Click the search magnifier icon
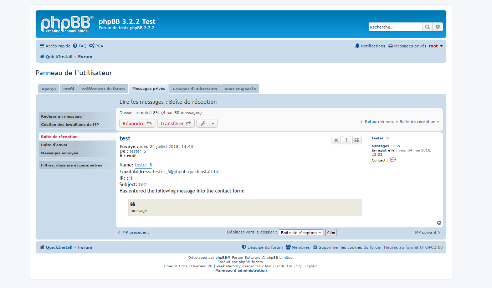Viewport: 492px width, 288px height. coord(427,27)
